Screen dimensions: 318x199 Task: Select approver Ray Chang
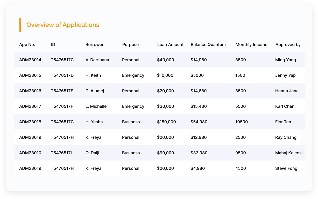pyautogui.click(x=286, y=137)
